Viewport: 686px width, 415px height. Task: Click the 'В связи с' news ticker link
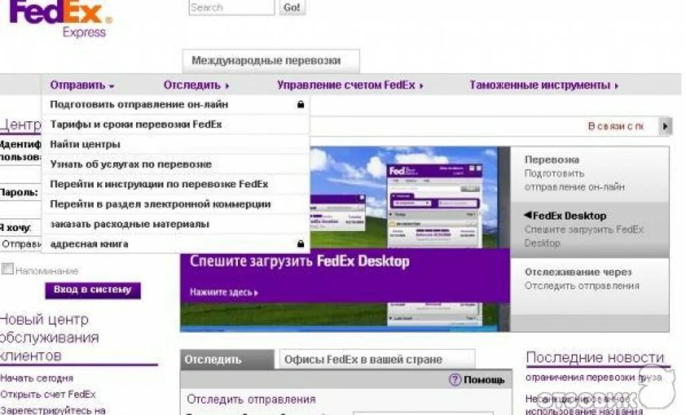tap(616, 127)
